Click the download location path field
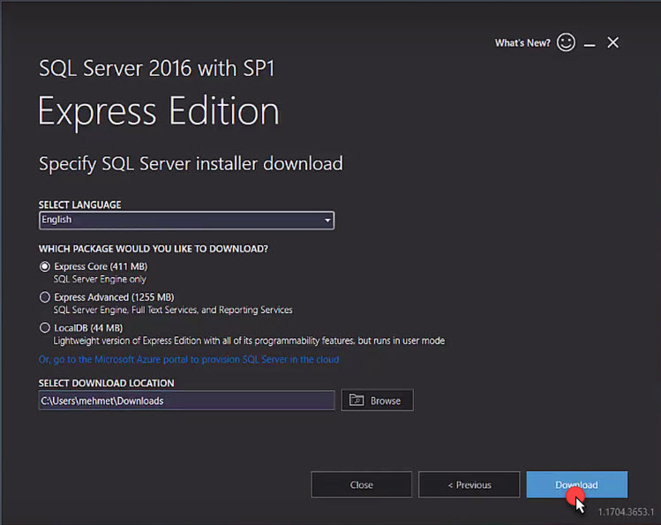The width and height of the screenshot is (661, 525). pyautogui.click(x=187, y=401)
